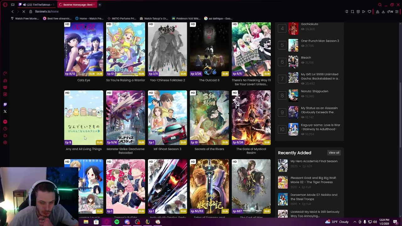Open The Gate of Mystical Realm poster

(251, 118)
